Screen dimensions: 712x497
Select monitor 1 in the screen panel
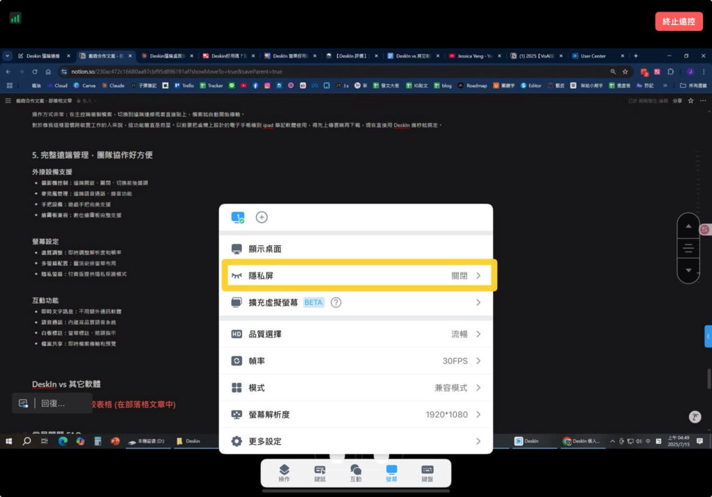click(238, 218)
